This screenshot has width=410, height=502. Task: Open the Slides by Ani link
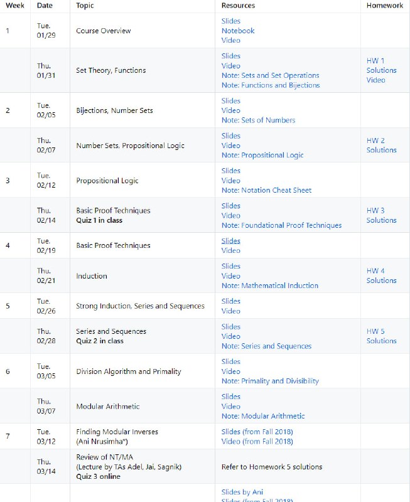[x=242, y=492]
